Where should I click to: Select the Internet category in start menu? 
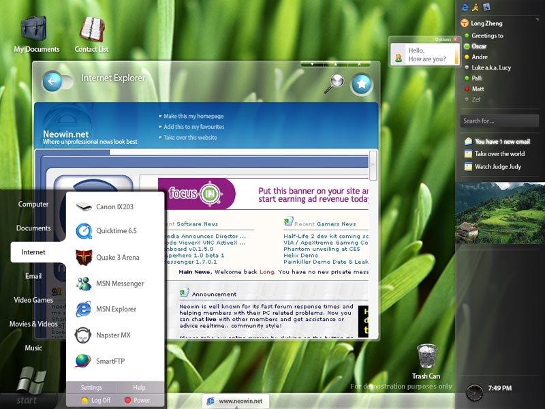(x=33, y=252)
